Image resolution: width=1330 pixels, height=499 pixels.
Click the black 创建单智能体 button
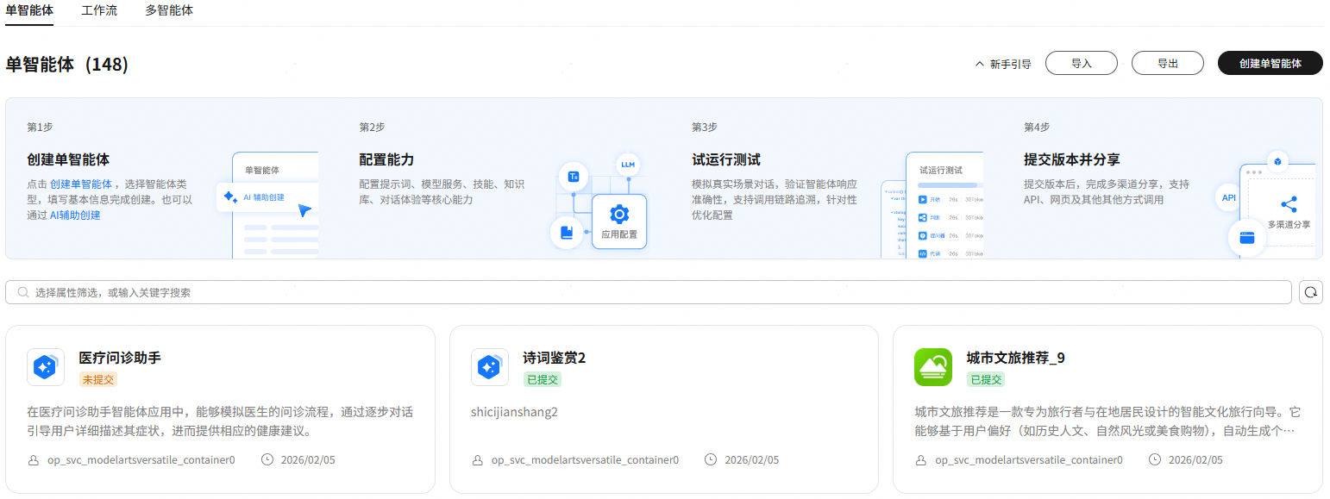tap(1270, 64)
